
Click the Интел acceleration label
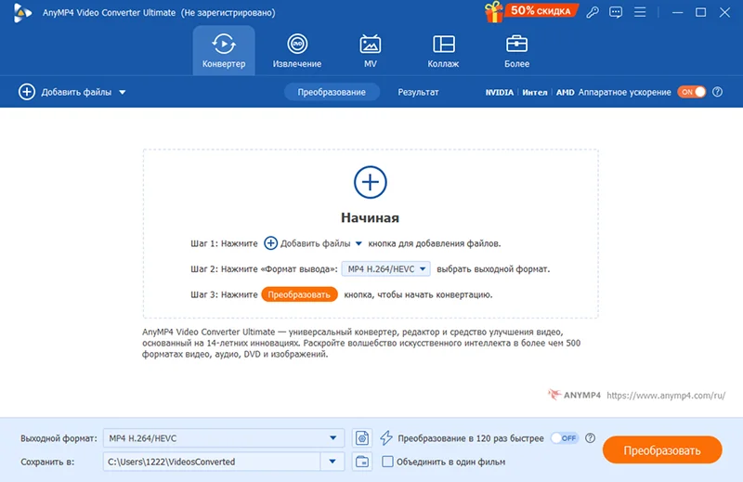pos(535,93)
